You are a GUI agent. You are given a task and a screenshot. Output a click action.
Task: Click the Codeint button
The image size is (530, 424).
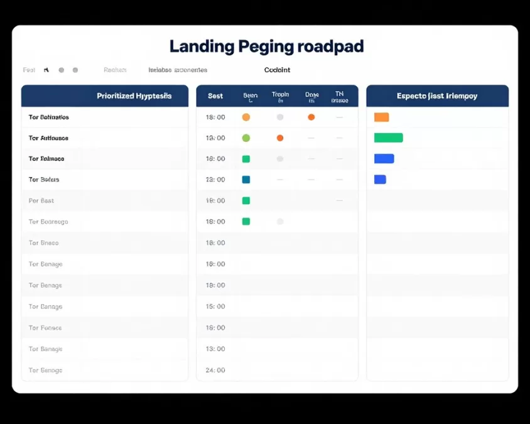pos(277,70)
